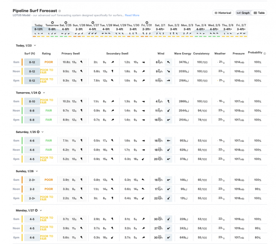276x244 pixels.
Task: Click the 8-12 surf height for Today 6am
Action: click(x=32, y=62)
